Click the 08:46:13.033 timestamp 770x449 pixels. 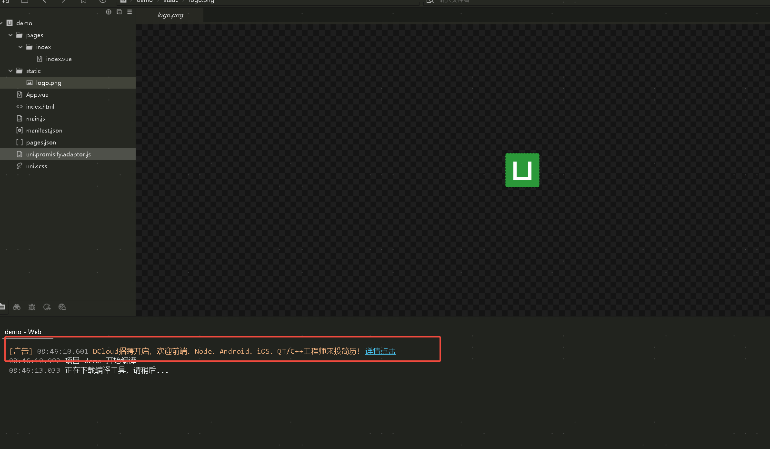(34, 370)
